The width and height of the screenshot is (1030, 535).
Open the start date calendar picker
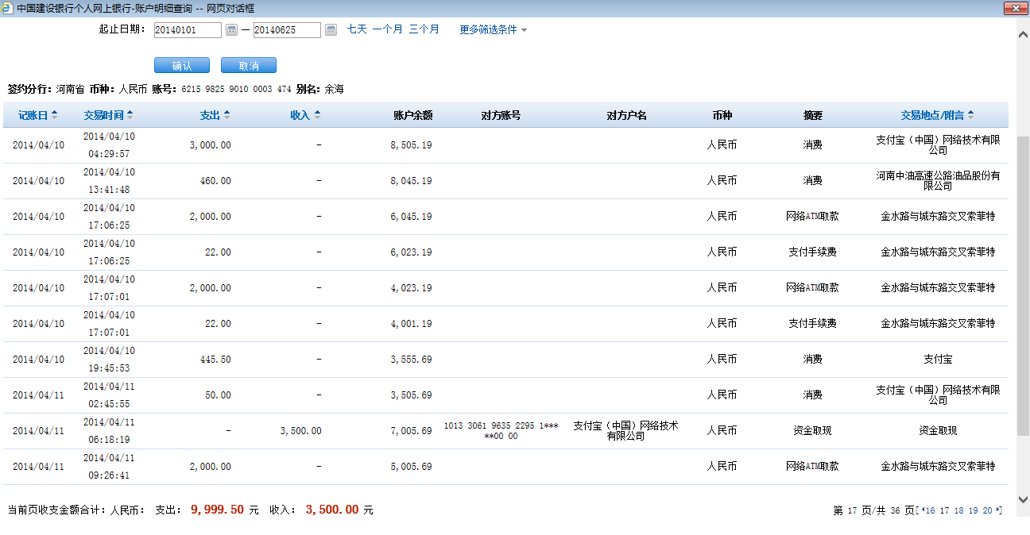[x=231, y=30]
